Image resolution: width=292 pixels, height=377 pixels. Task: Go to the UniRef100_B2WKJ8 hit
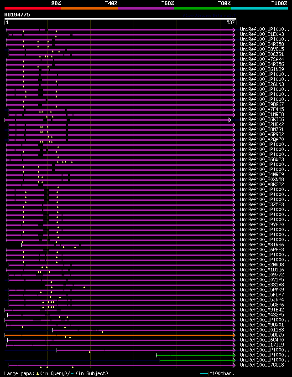coord(262,265)
